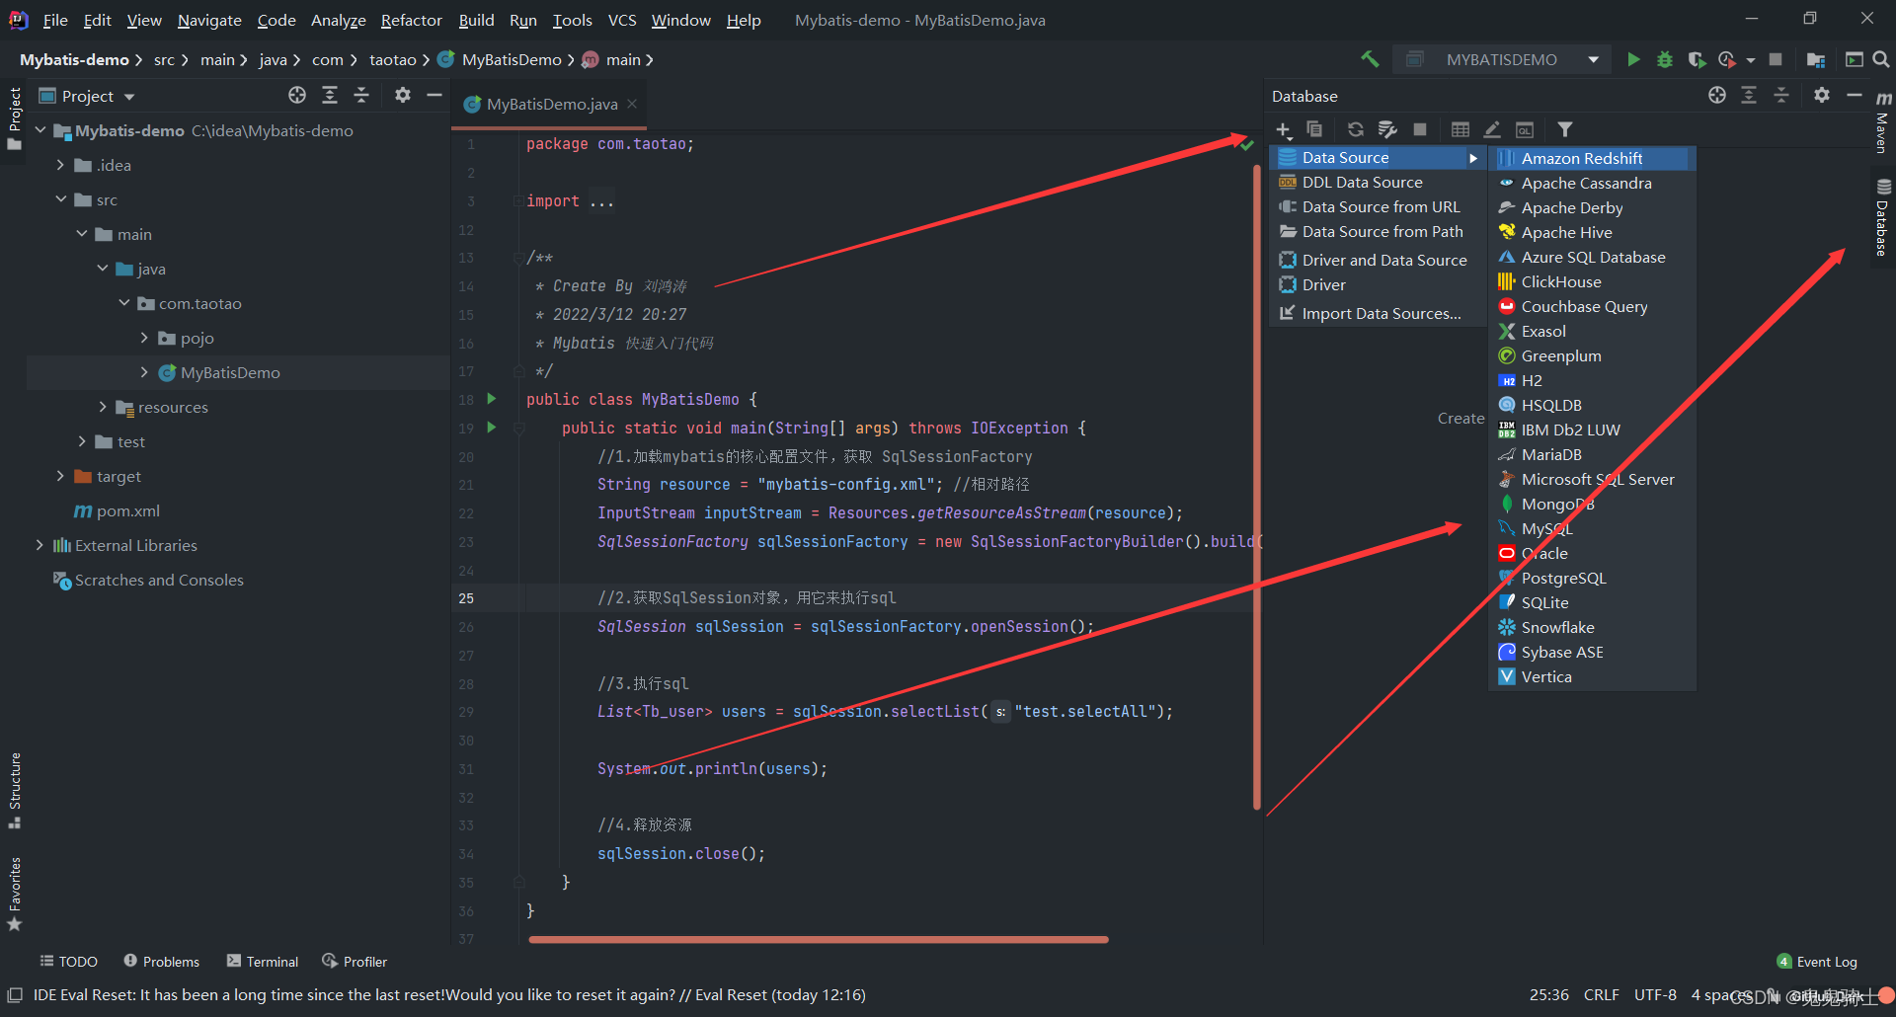This screenshot has width=1896, height=1017.
Task: Click the UTF-8 encoding status widget
Action: coord(1655,994)
